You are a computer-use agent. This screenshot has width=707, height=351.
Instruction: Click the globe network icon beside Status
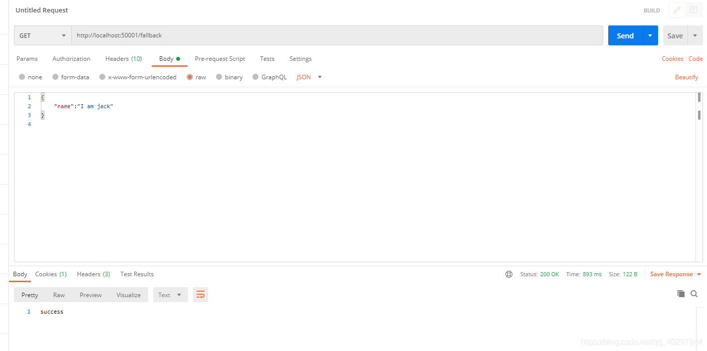click(509, 274)
